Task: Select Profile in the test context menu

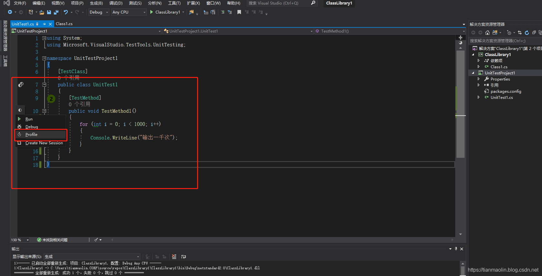Action: 41,135
